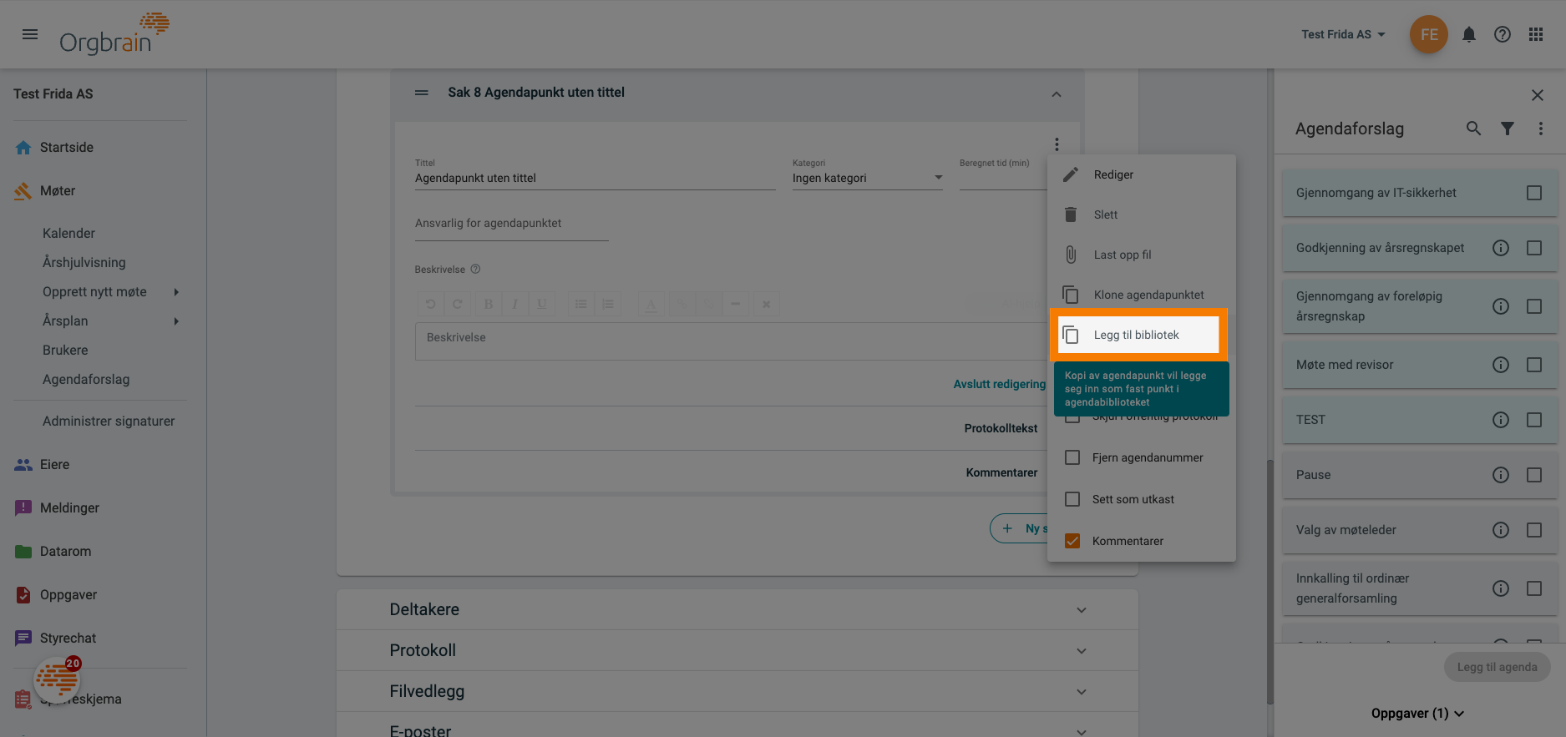The width and height of the screenshot is (1566, 737).
Task: Select Gjennomgang av IT-sikkerhet checkbox
Action: point(1534,193)
